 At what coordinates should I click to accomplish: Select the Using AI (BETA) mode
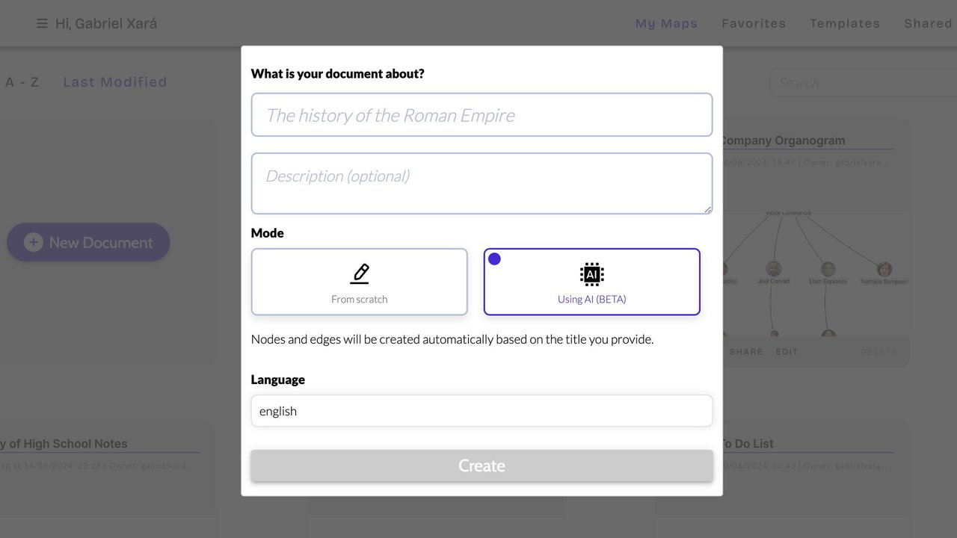[591, 282]
